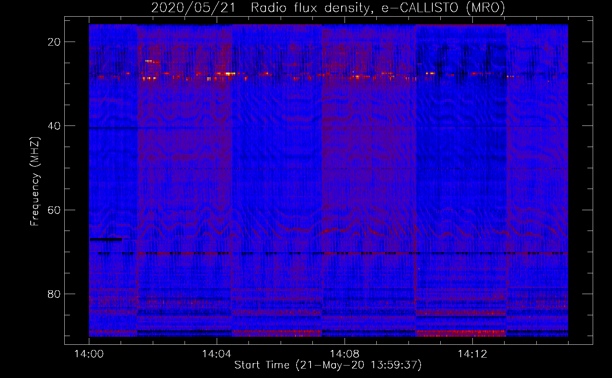Click the 'Start Time (21-May-20 13:59:37)' label
612x378 pixels.
point(328,365)
